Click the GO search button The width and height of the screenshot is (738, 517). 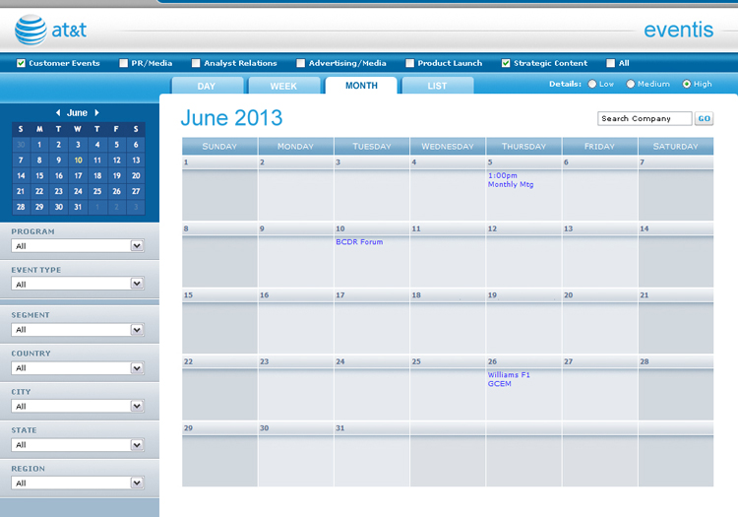pyautogui.click(x=705, y=118)
